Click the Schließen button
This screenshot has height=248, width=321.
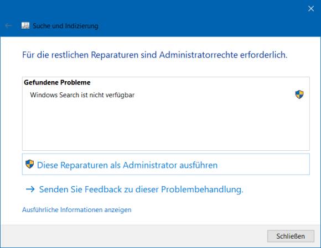[x=291, y=236]
